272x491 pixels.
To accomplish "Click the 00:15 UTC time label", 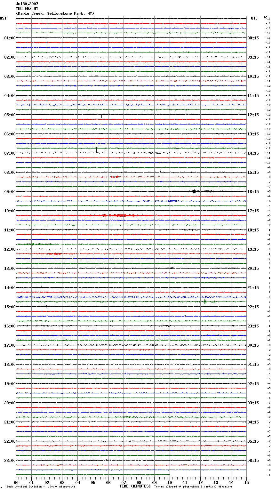I will point(253,345).
